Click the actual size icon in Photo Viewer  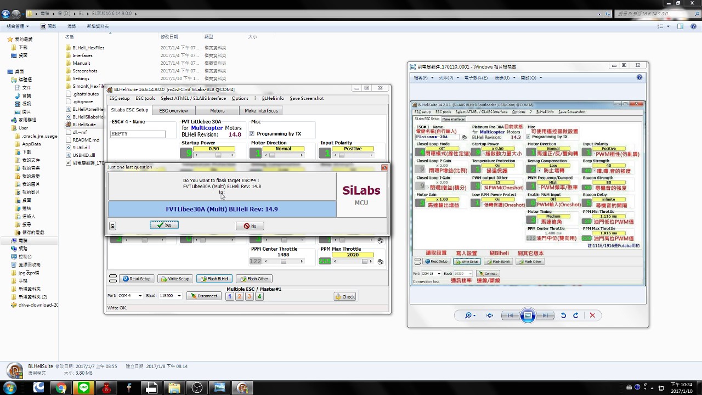coord(490,315)
